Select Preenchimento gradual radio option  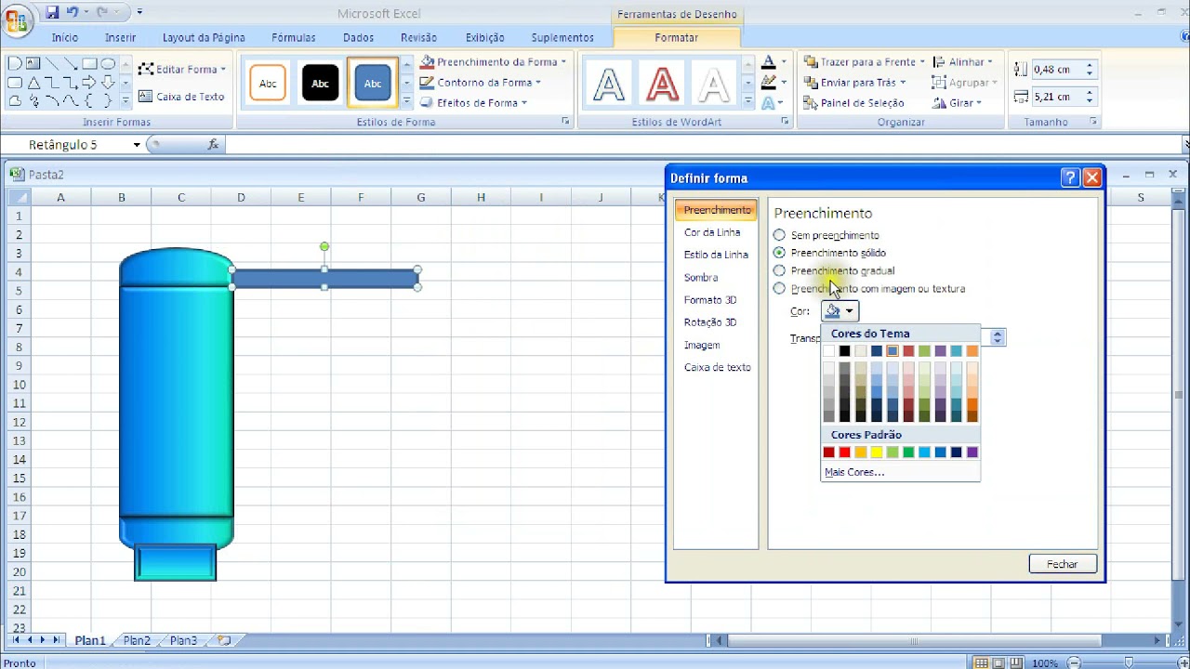(779, 270)
